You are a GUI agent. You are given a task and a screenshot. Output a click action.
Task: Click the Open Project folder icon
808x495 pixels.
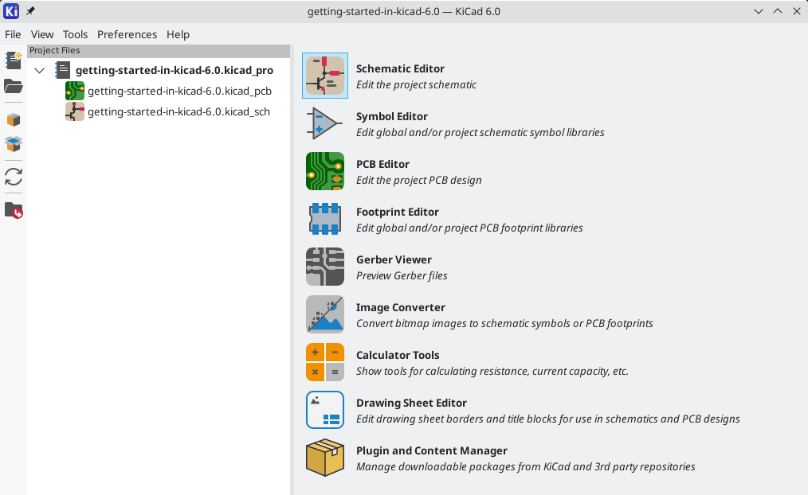tap(14, 87)
